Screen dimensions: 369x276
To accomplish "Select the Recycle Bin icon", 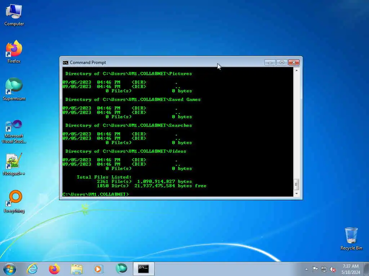I will click(351, 239).
